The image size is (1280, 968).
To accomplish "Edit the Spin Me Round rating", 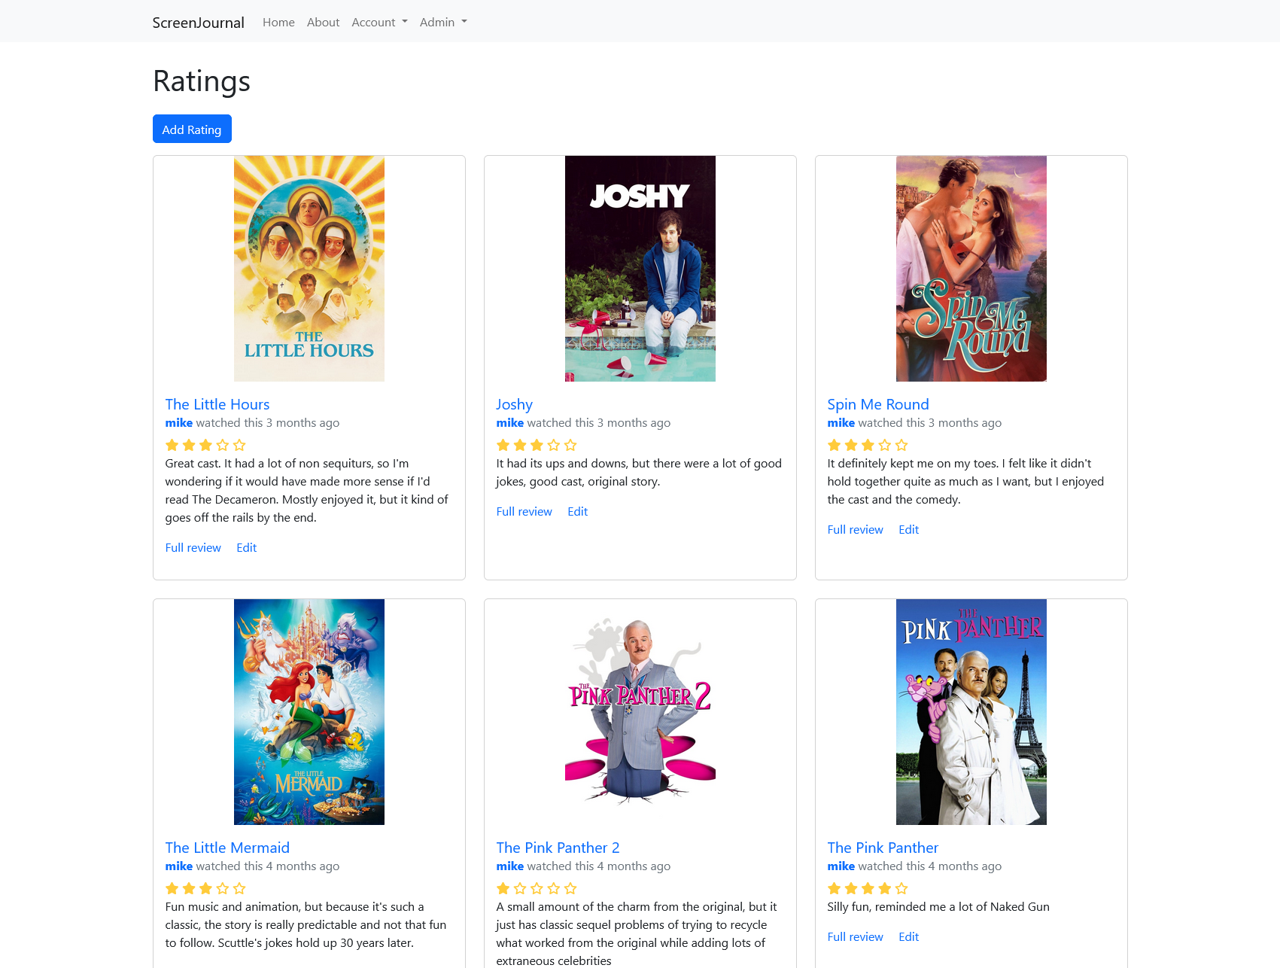I will [x=908, y=529].
